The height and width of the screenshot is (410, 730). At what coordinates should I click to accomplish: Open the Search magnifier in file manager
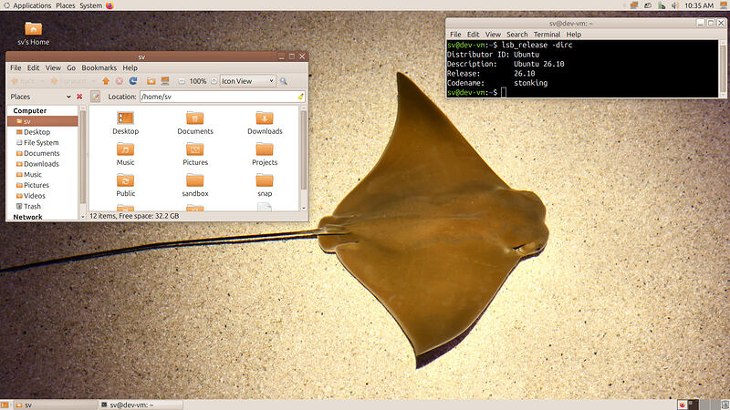[283, 81]
